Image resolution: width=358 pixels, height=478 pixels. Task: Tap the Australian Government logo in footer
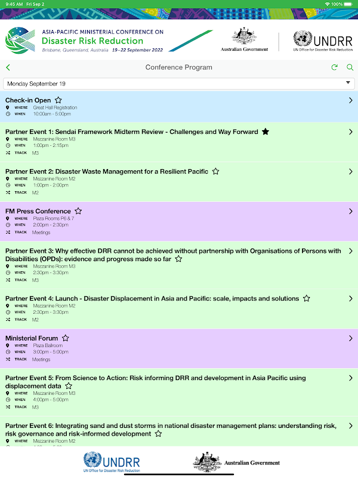point(236,462)
